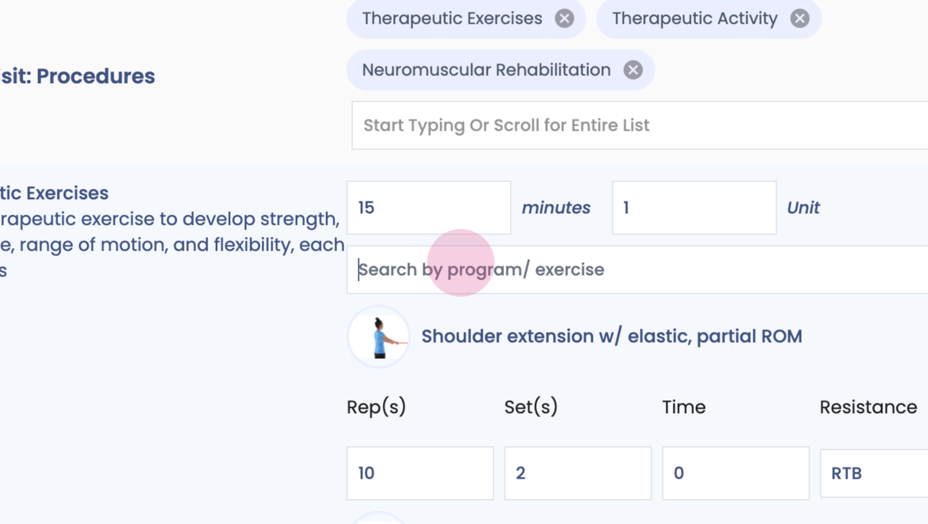Remove the Therapeutic Exercises procedure chip
Viewport: 928px width, 524px height.
pyautogui.click(x=565, y=19)
